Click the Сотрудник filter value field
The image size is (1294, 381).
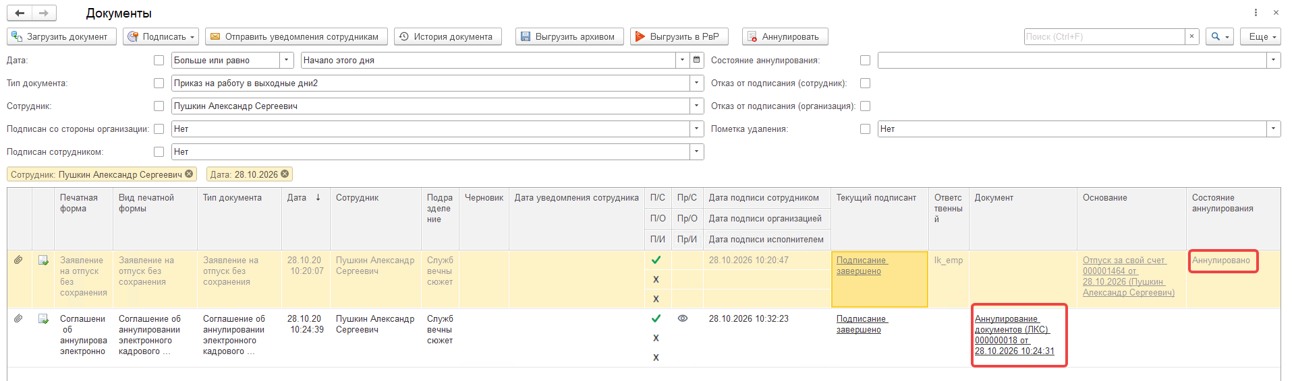[430, 106]
